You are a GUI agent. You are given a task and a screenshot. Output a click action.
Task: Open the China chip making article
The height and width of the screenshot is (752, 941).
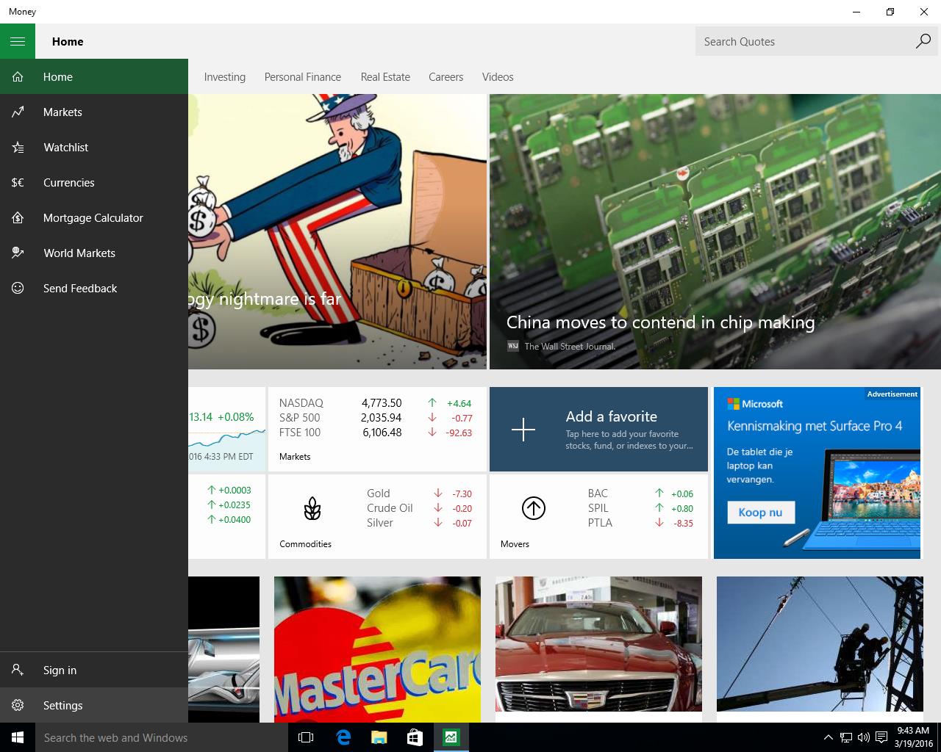[x=715, y=231]
